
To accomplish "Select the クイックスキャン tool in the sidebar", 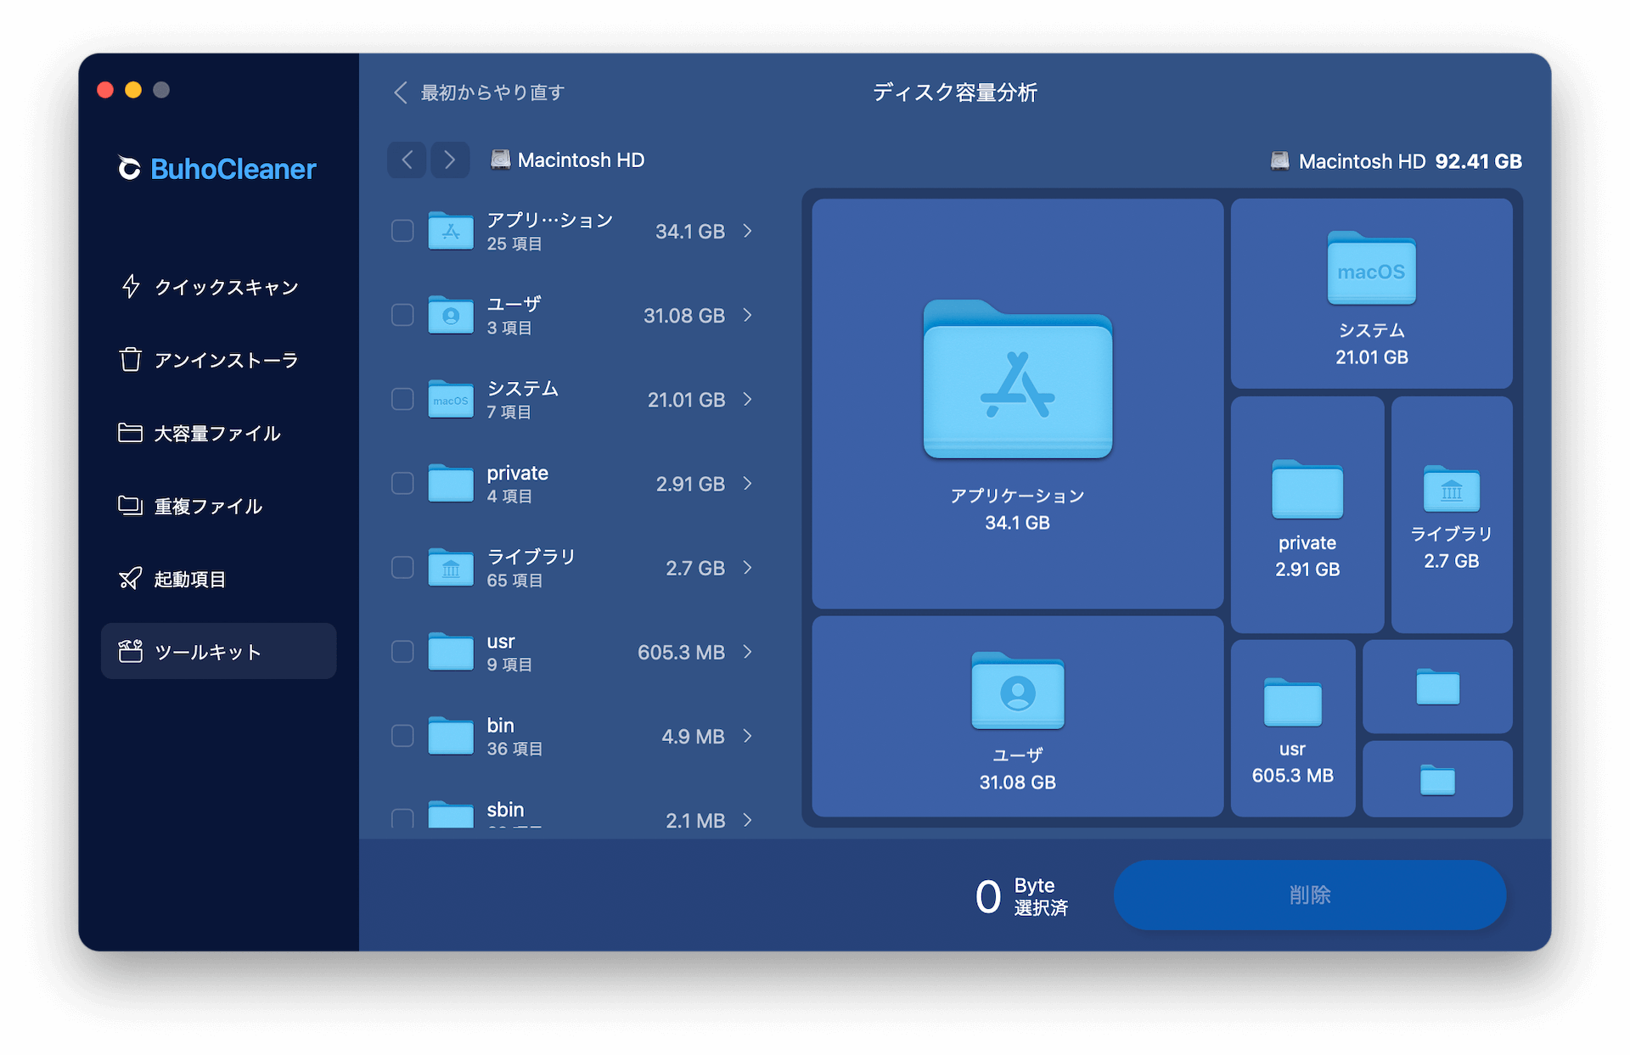I will tap(225, 287).
